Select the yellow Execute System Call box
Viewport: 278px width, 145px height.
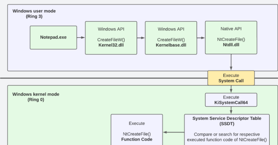coord(231,78)
